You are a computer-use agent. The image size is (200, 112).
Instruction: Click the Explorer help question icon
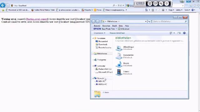184,33
